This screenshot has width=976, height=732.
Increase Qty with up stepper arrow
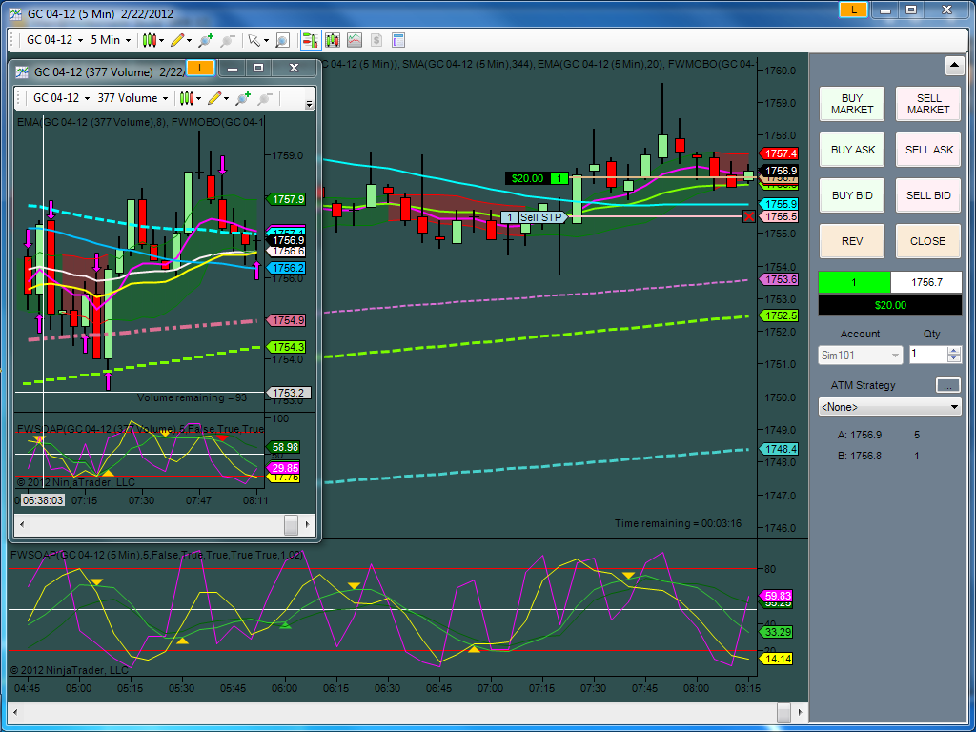tap(953, 351)
